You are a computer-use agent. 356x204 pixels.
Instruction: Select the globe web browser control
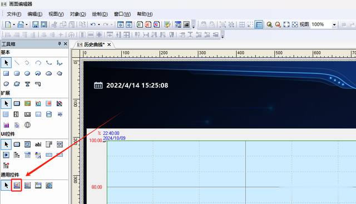pos(27,125)
